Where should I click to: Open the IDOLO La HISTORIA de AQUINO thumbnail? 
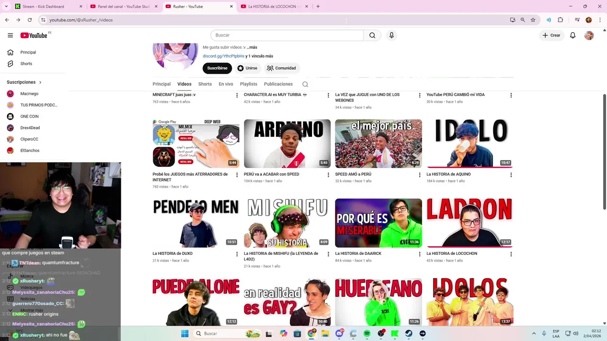[469, 144]
